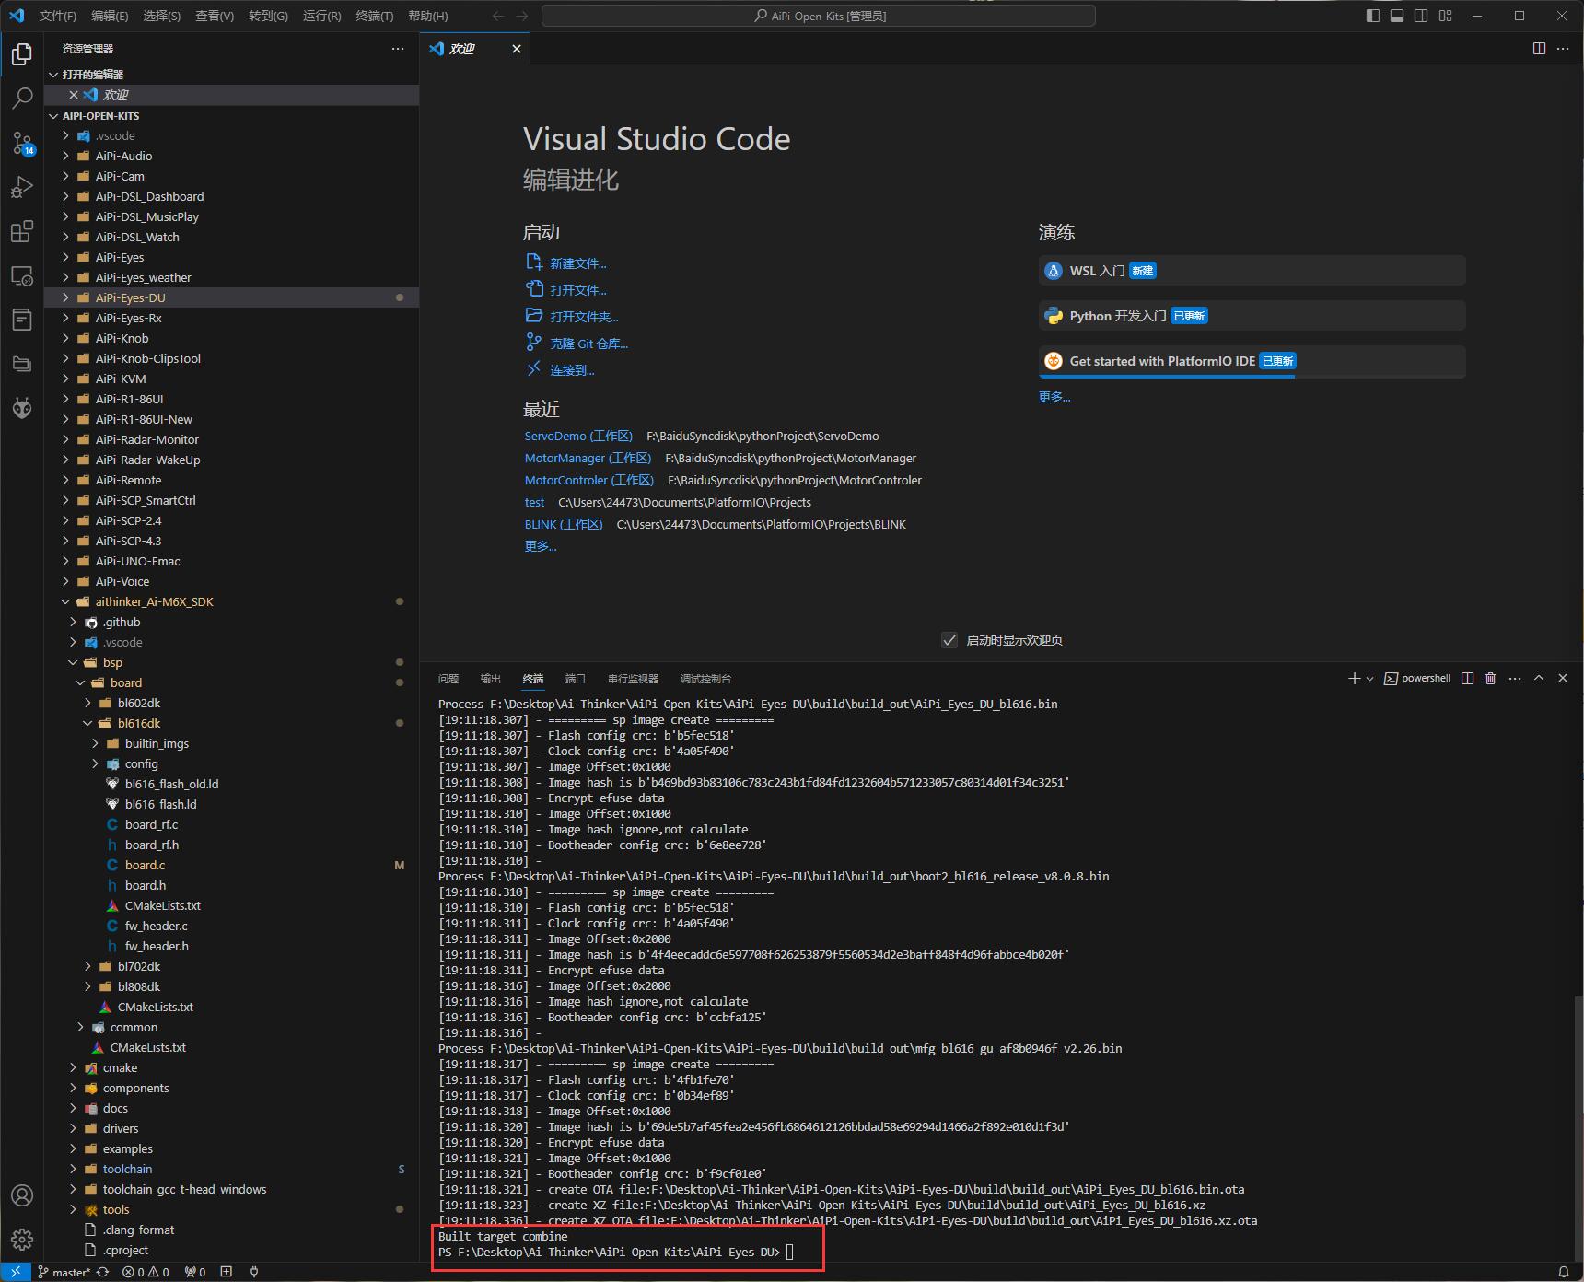The width and height of the screenshot is (1584, 1282).
Task: Click the plug icon in status bar
Action: [254, 1272]
